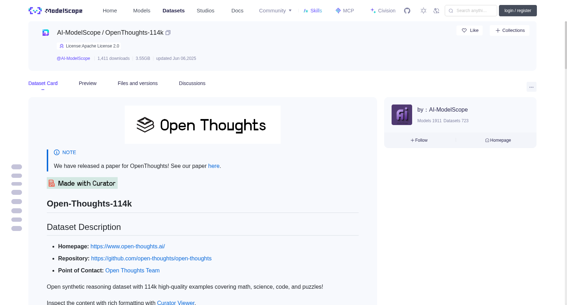
Task: Open the GitHub repository link
Action: pyautogui.click(x=151, y=258)
